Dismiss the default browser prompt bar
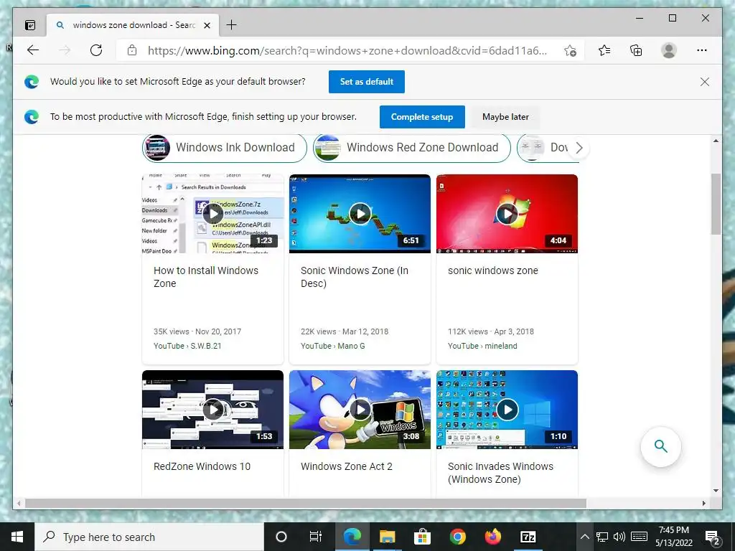Viewport: 735px width, 551px height. tap(705, 82)
